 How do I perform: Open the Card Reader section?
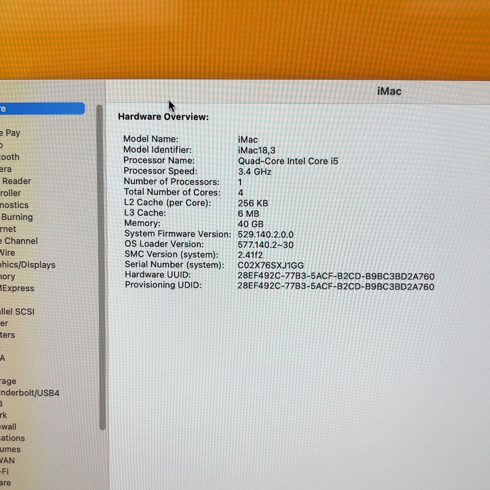(x=16, y=181)
